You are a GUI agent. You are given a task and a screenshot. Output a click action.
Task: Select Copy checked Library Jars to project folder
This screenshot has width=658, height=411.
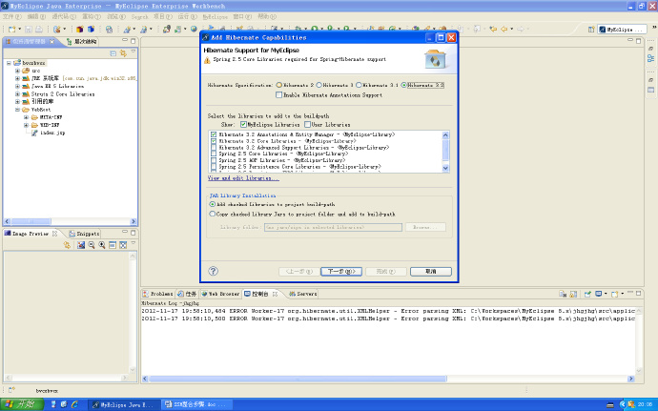click(x=212, y=214)
